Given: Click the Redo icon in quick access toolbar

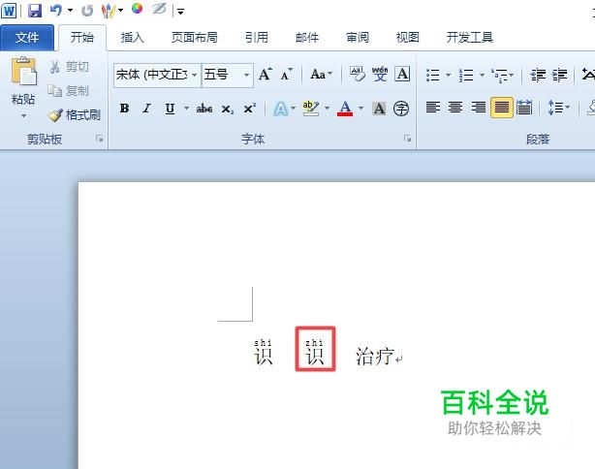Looking at the screenshot, I should [x=87, y=11].
